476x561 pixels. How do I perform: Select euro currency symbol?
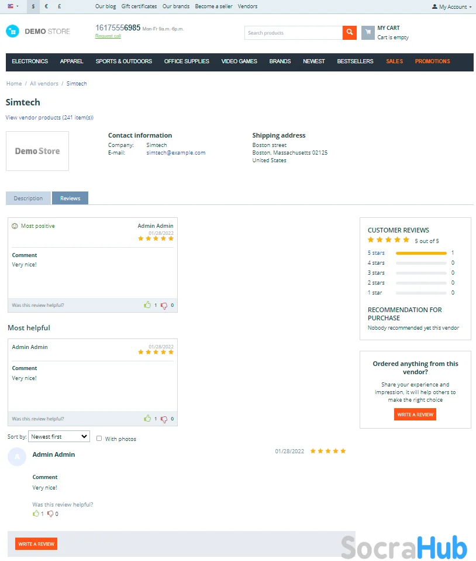(46, 6)
